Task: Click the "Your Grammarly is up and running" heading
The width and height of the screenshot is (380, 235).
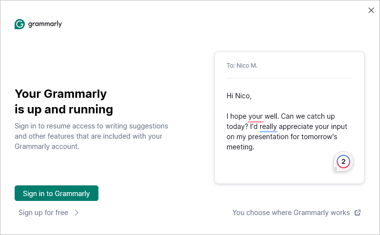Action: [64, 101]
